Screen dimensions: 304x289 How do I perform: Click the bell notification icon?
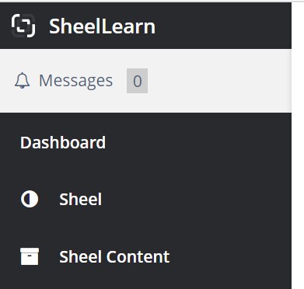click(x=22, y=81)
